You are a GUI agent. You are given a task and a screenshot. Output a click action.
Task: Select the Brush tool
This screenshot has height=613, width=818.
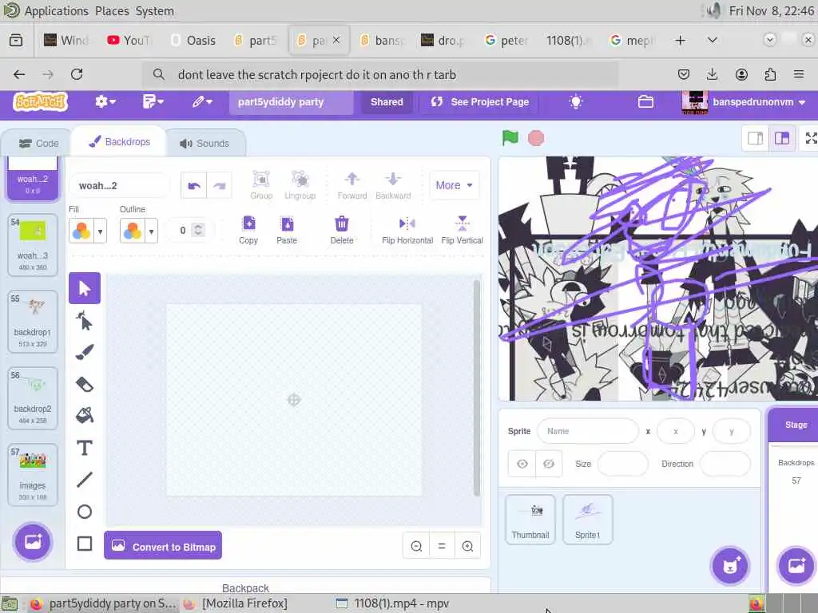tap(85, 352)
